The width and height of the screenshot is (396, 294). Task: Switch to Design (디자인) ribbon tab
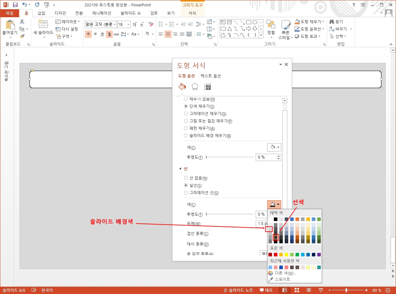click(60, 13)
